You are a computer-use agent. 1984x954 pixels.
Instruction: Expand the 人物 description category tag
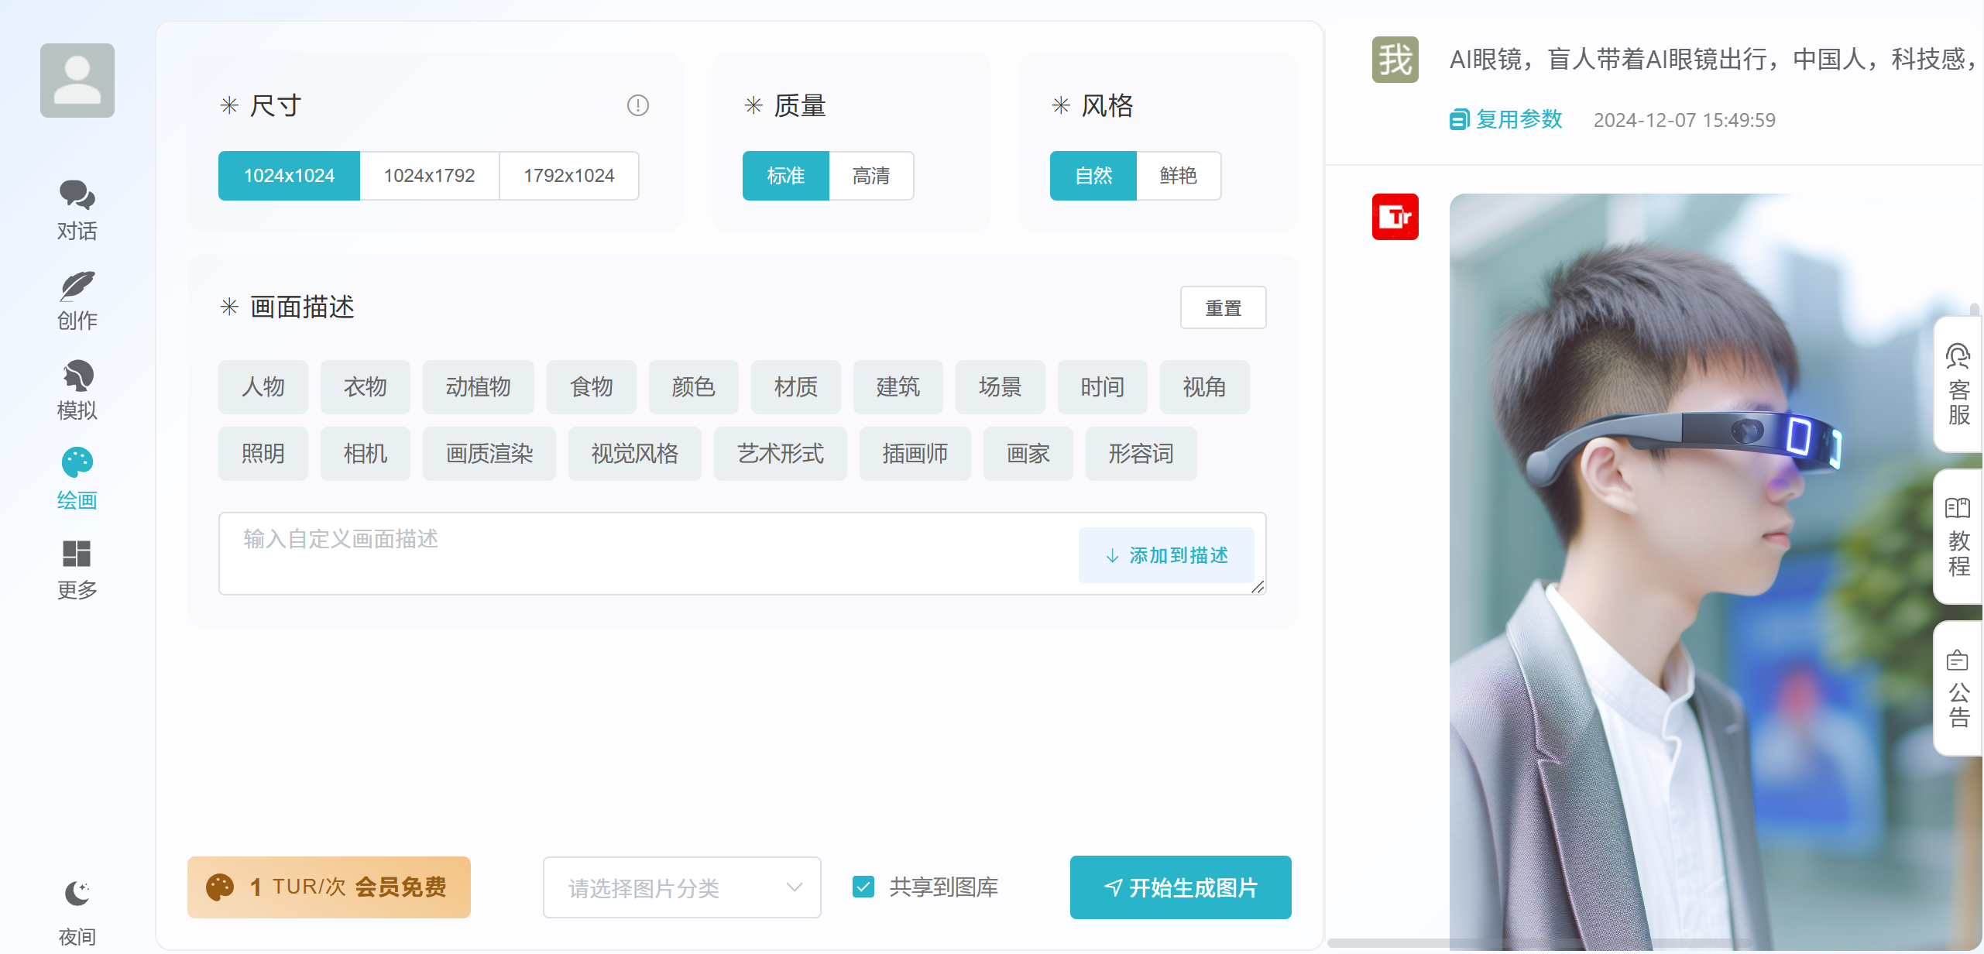click(263, 386)
